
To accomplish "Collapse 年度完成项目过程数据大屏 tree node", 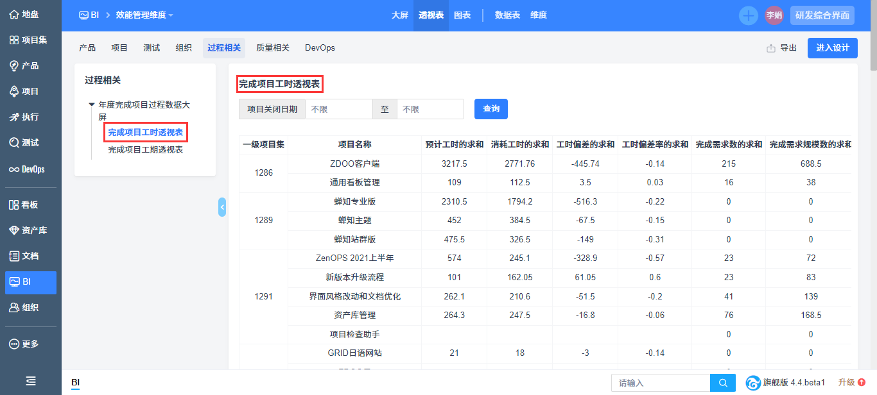I will click(92, 104).
